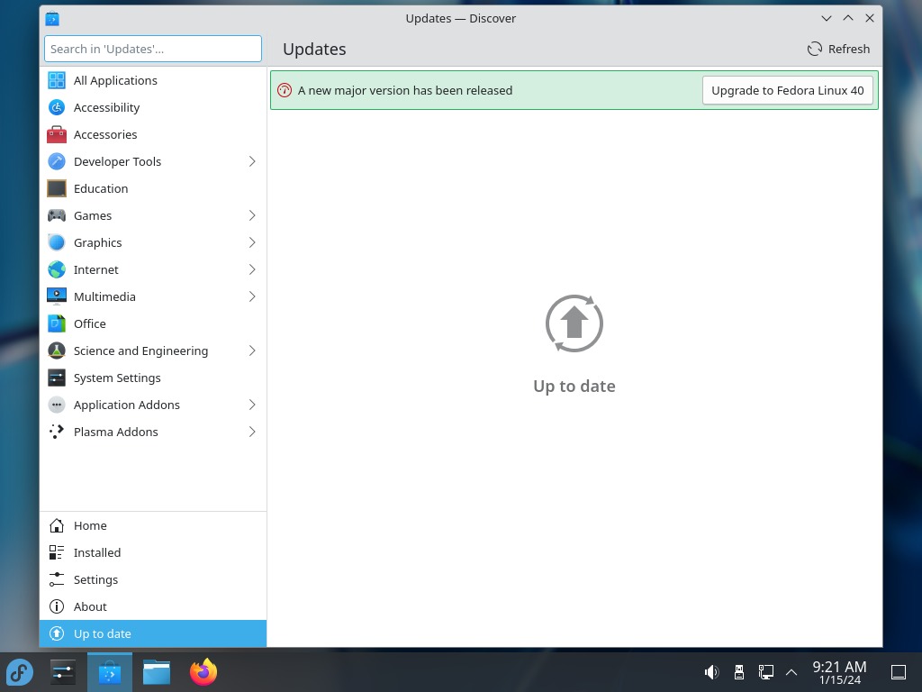
Task: Open Fedora application launcher in taskbar
Action: click(20, 672)
